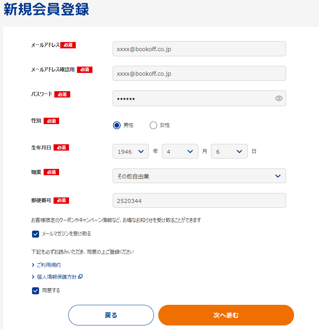Open the 個人情報保護方針 link
This screenshot has height=329, width=319.
pos(56,277)
